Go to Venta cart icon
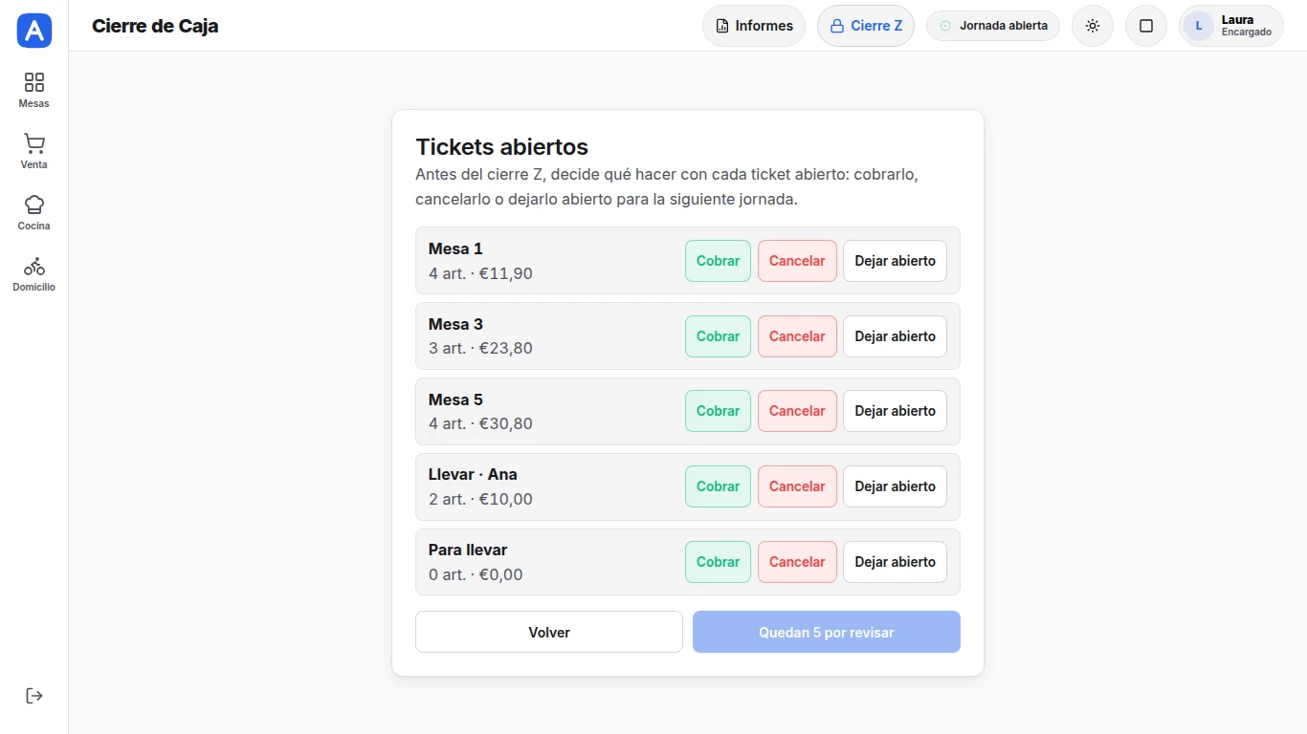1307x734 pixels. pyautogui.click(x=34, y=143)
